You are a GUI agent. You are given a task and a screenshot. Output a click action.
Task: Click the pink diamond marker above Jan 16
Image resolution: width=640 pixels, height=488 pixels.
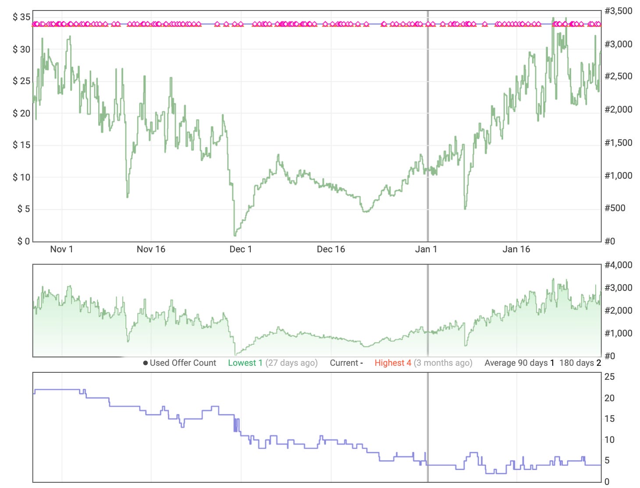point(517,24)
